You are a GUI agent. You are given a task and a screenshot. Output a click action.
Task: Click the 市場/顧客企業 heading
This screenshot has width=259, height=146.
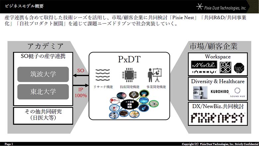[214, 46]
